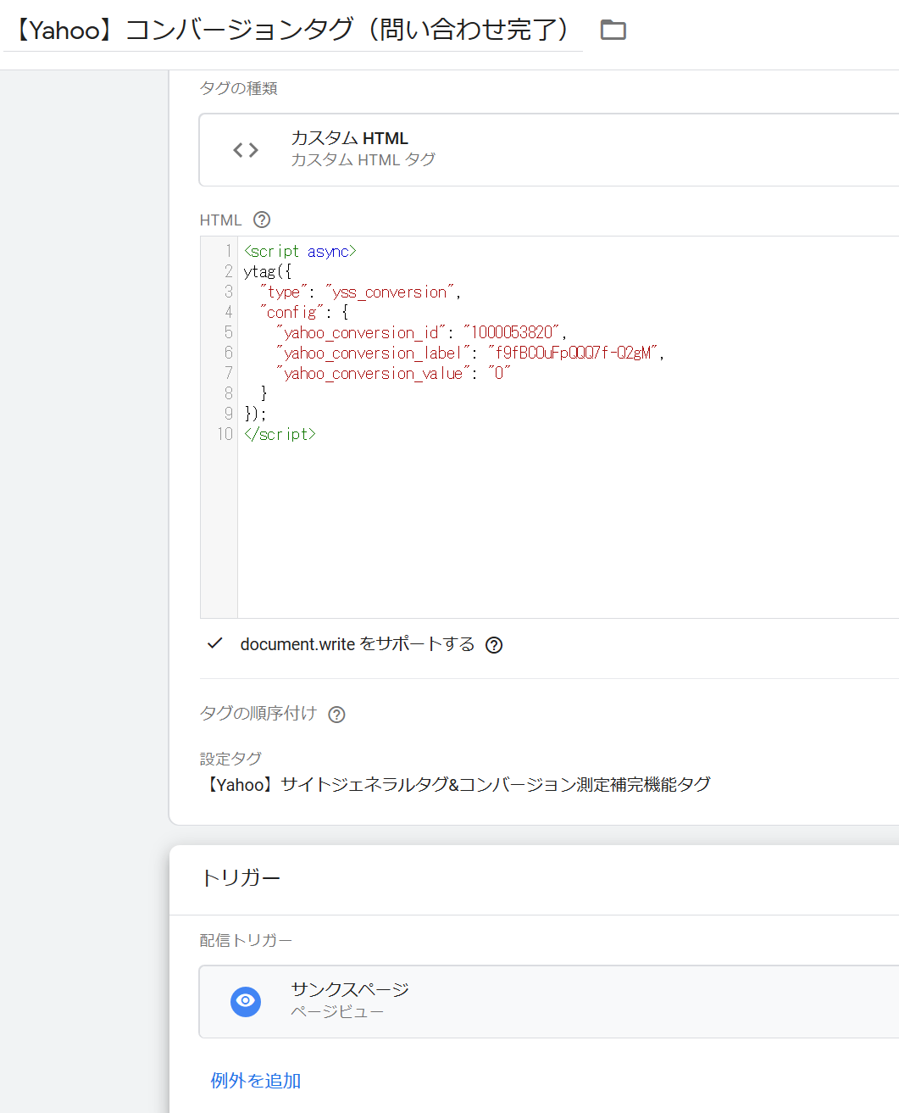The image size is (899, 1113).
Task: Click the yss_conversion type line
Action: coord(360,292)
